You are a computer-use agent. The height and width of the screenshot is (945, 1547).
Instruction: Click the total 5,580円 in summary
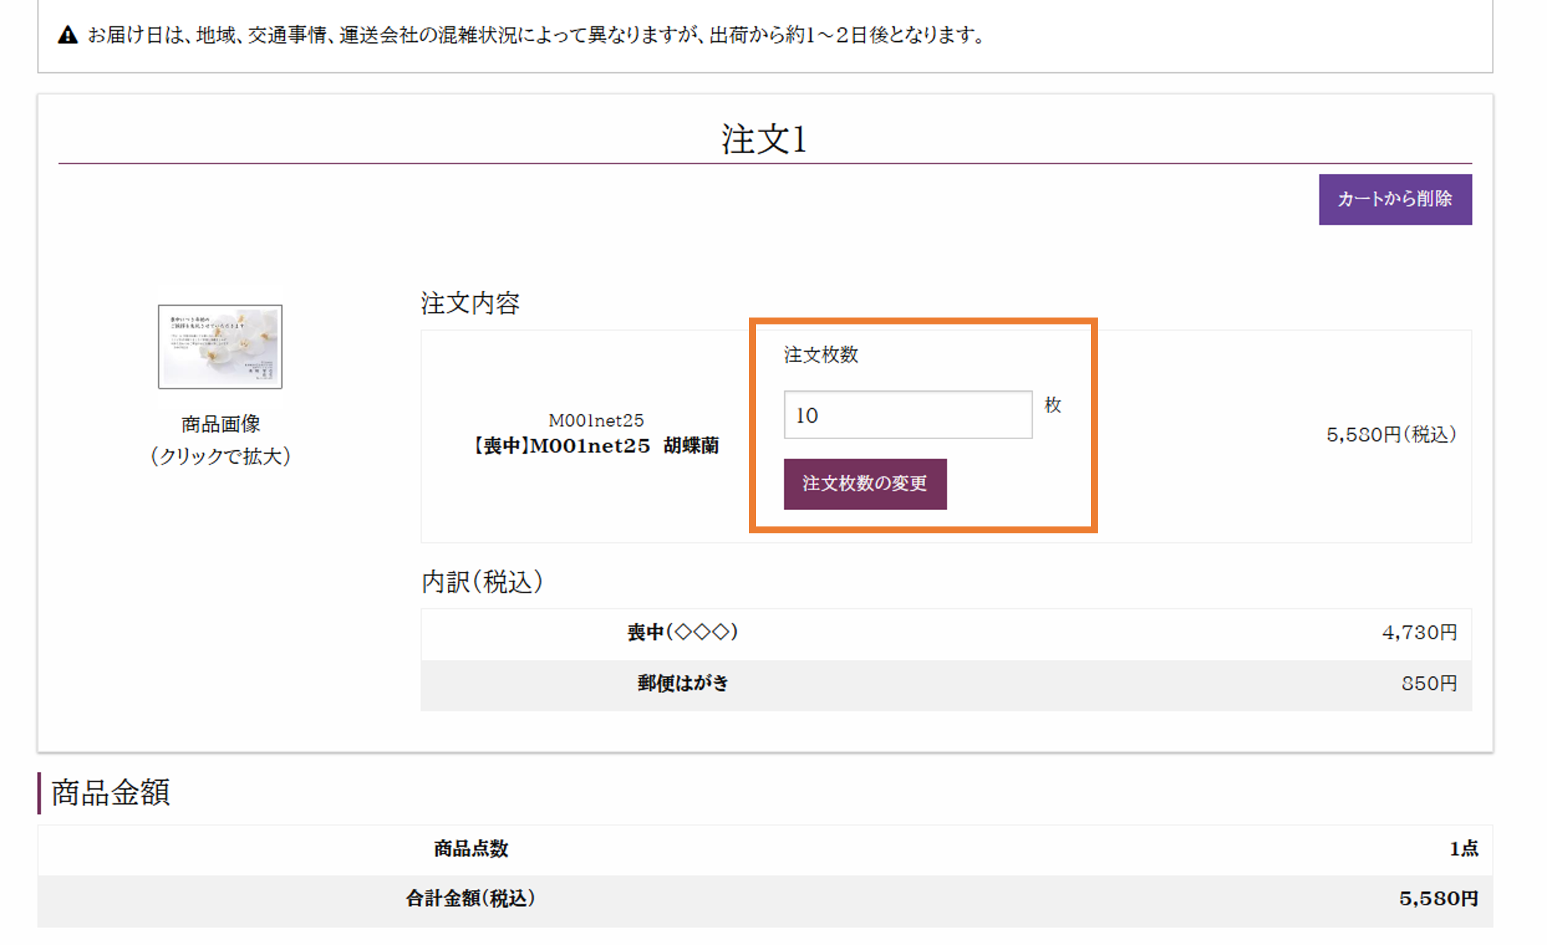point(1438,898)
